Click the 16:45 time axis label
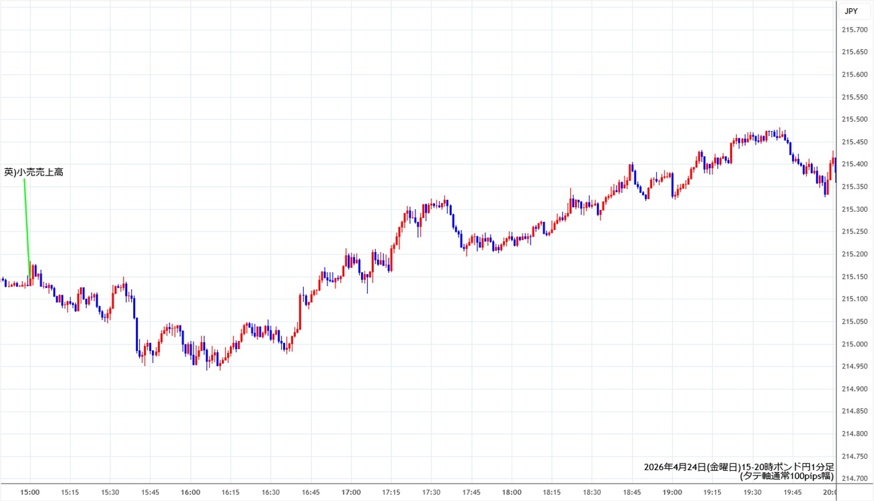The width and height of the screenshot is (874, 501). pyautogui.click(x=311, y=492)
